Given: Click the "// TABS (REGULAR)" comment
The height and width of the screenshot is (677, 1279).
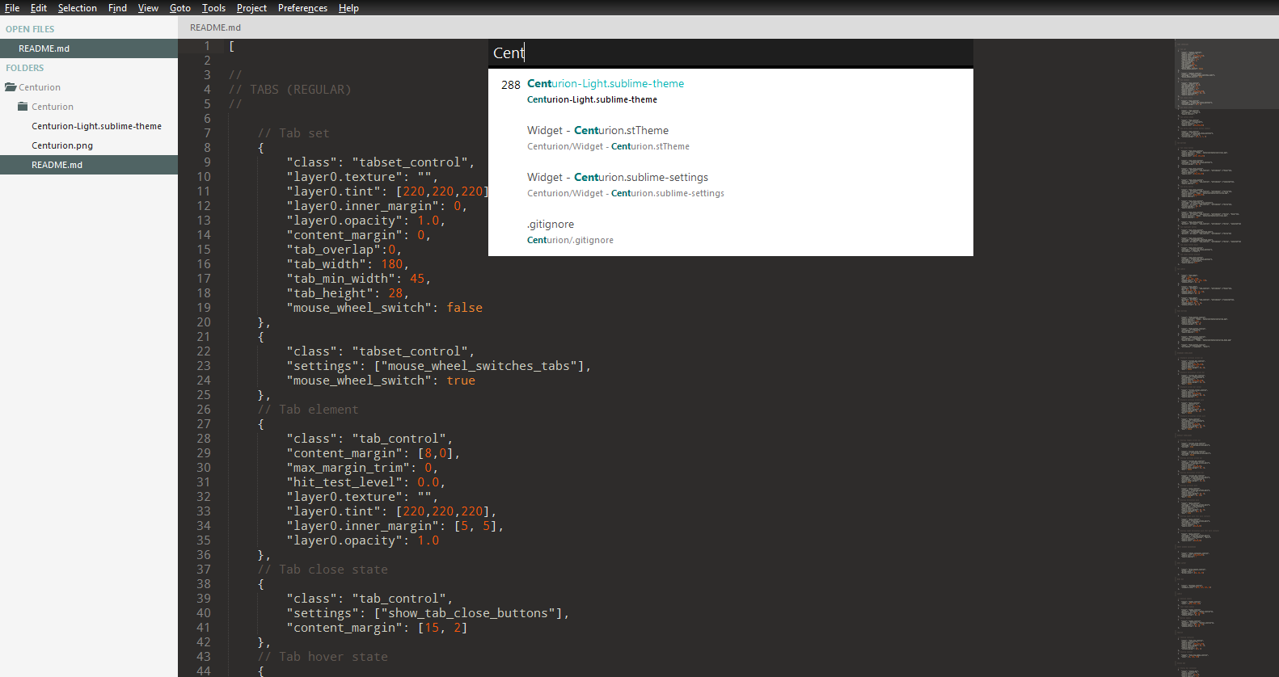Looking at the screenshot, I should point(290,90).
